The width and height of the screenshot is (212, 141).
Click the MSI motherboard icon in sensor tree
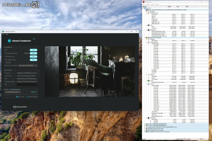click(146, 10)
